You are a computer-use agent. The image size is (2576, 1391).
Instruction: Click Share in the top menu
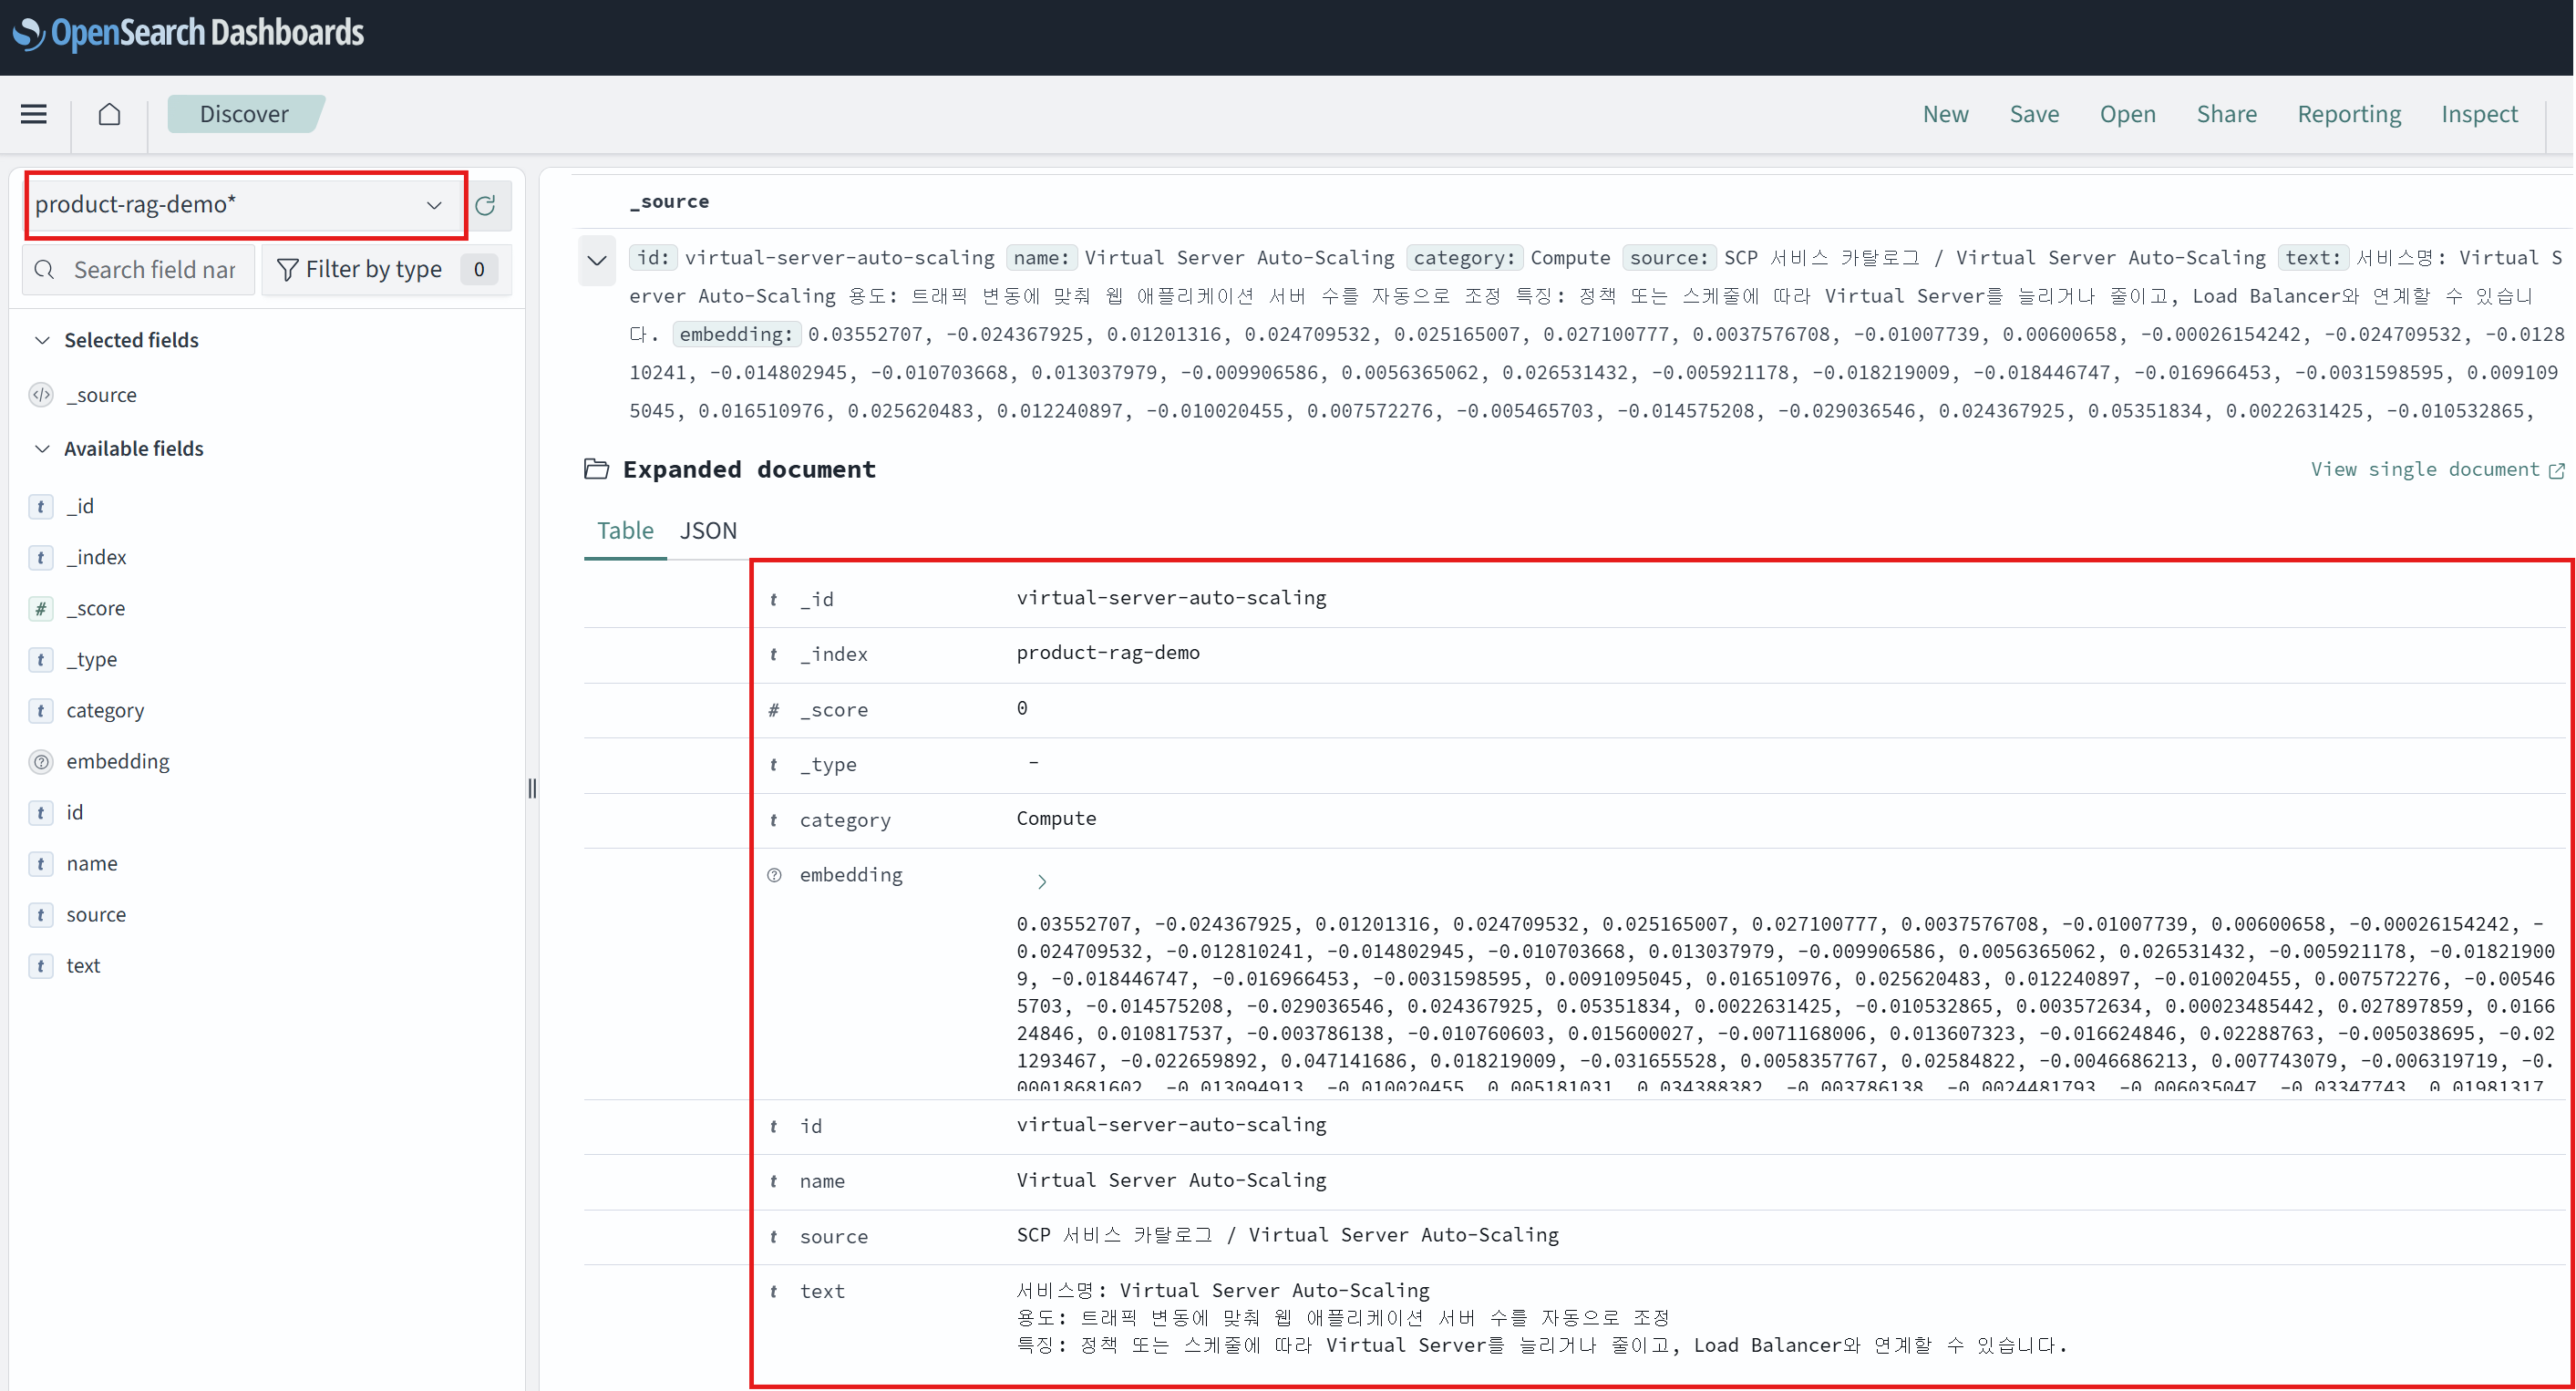2226,114
